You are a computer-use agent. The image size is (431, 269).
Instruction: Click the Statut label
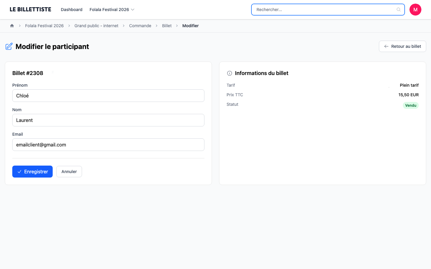(232, 104)
